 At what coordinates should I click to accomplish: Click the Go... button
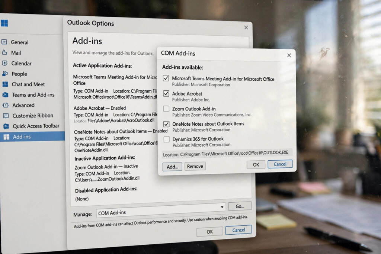click(240, 206)
